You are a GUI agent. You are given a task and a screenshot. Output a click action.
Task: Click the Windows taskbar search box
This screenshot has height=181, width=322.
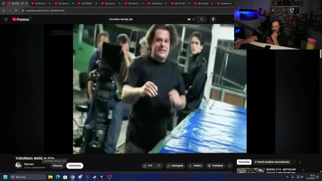[x=28, y=177]
